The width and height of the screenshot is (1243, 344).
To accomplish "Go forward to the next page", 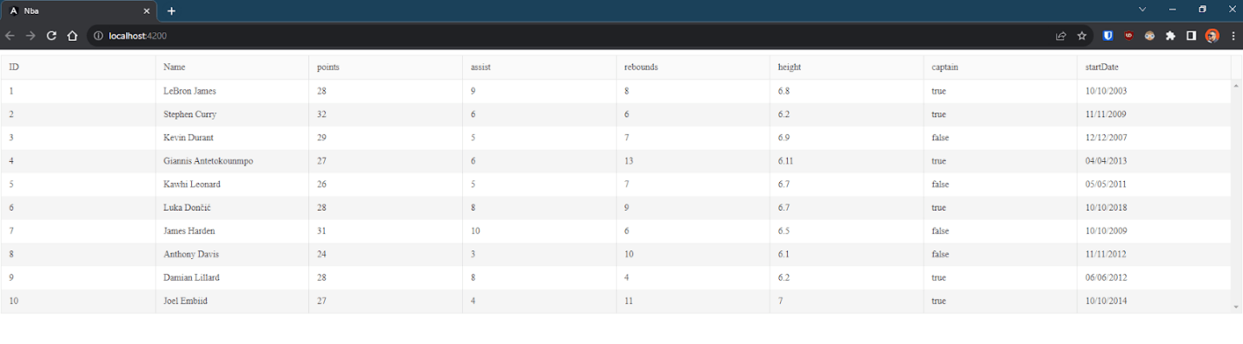I will click(30, 36).
